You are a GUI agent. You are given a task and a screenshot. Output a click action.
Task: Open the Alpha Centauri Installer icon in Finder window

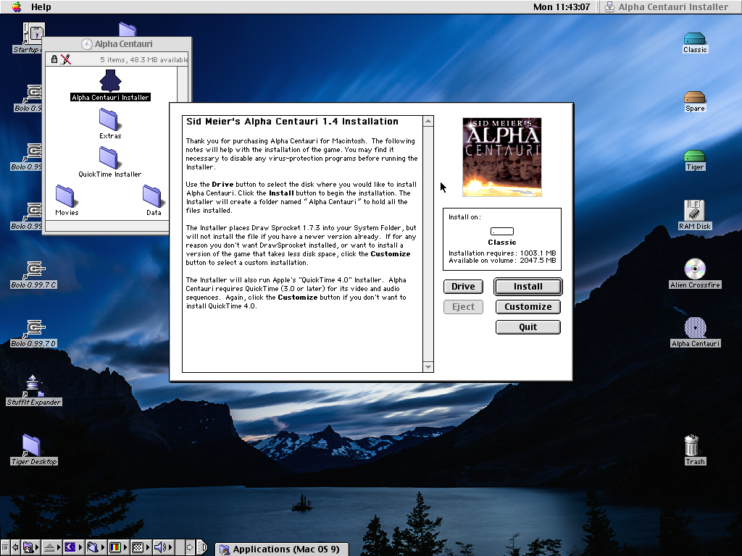coord(110,80)
